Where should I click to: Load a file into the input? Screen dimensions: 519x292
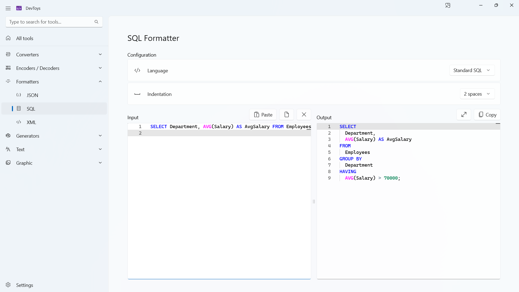click(x=287, y=115)
